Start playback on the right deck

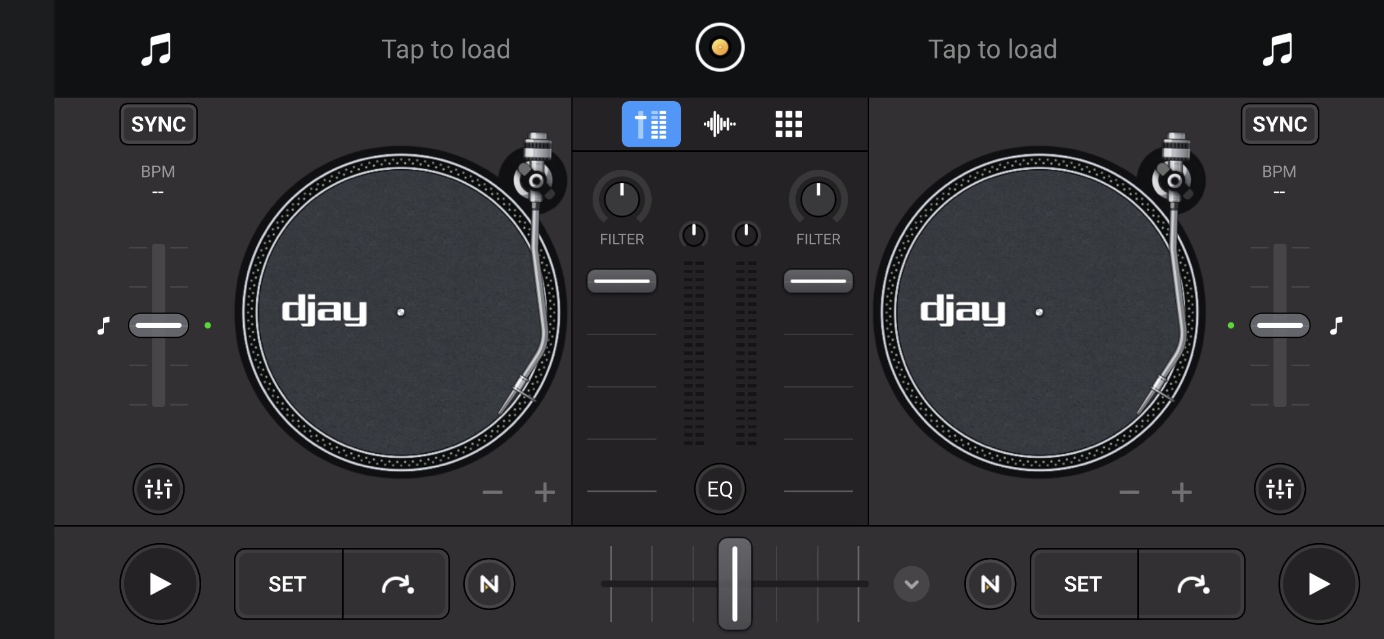coord(1319,584)
